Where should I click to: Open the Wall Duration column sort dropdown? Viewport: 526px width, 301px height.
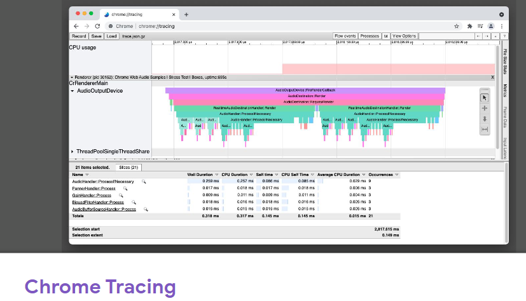pos(218,174)
